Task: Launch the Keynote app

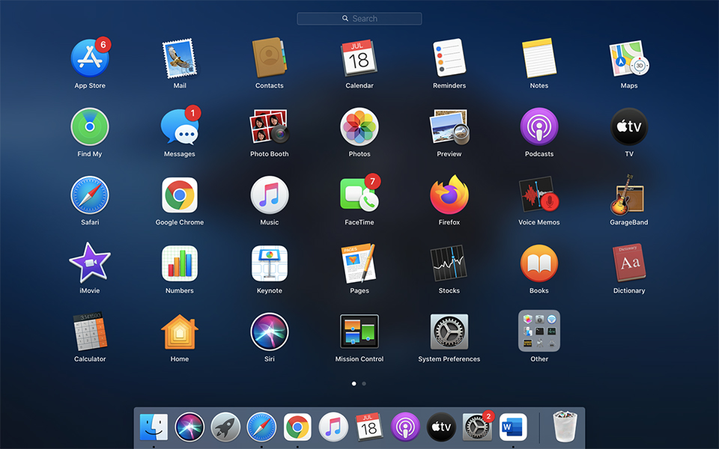Action: click(270, 263)
